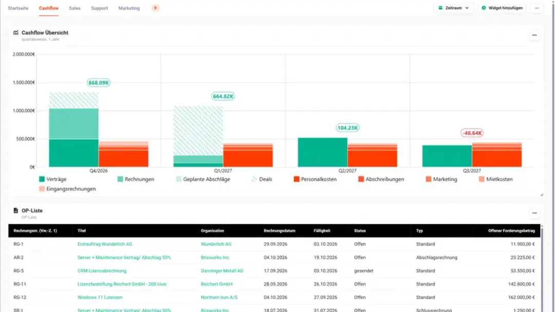Sort by Typ column header

pyautogui.click(x=419, y=231)
